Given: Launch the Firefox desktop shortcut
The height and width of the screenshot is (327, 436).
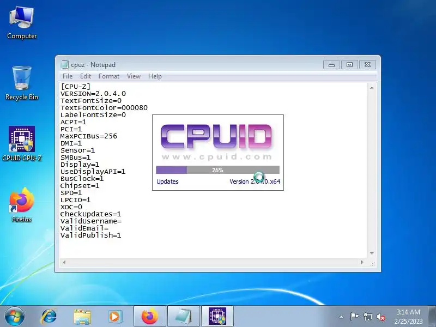Looking at the screenshot, I should pyautogui.click(x=22, y=205).
